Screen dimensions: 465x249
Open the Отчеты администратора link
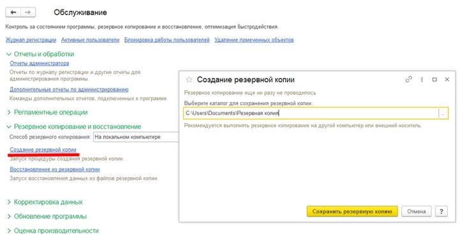pos(39,63)
